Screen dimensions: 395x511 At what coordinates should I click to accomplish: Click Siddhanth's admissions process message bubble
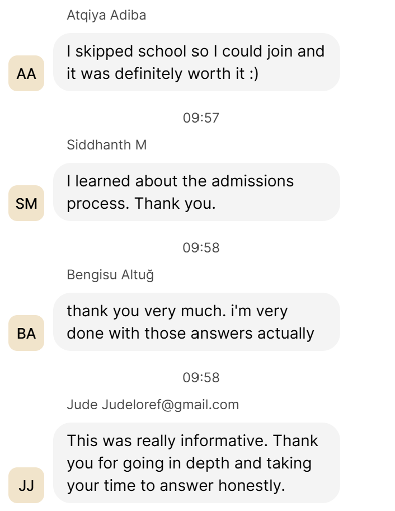(x=196, y=192)
